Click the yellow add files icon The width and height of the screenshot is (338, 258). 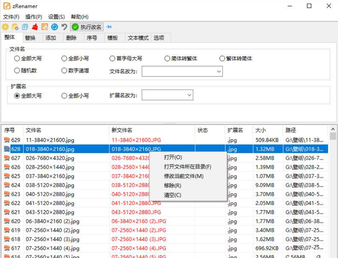[5, 27]
